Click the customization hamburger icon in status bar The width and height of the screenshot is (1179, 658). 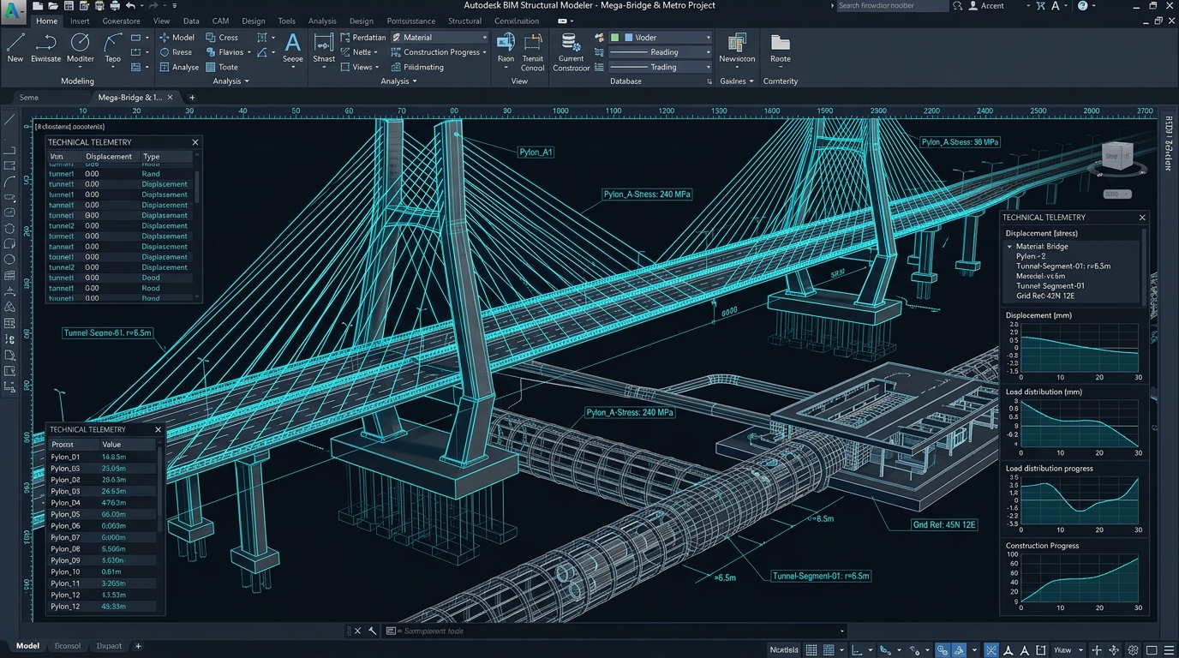tap(1170, 650)
